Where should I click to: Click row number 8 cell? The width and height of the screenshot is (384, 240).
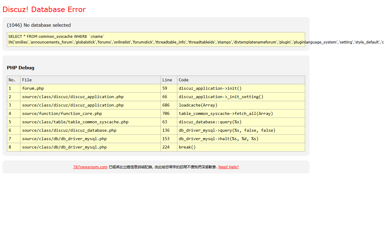click(x=13, y=147)
